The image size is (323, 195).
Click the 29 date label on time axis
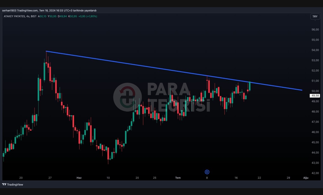click(288, 178)
